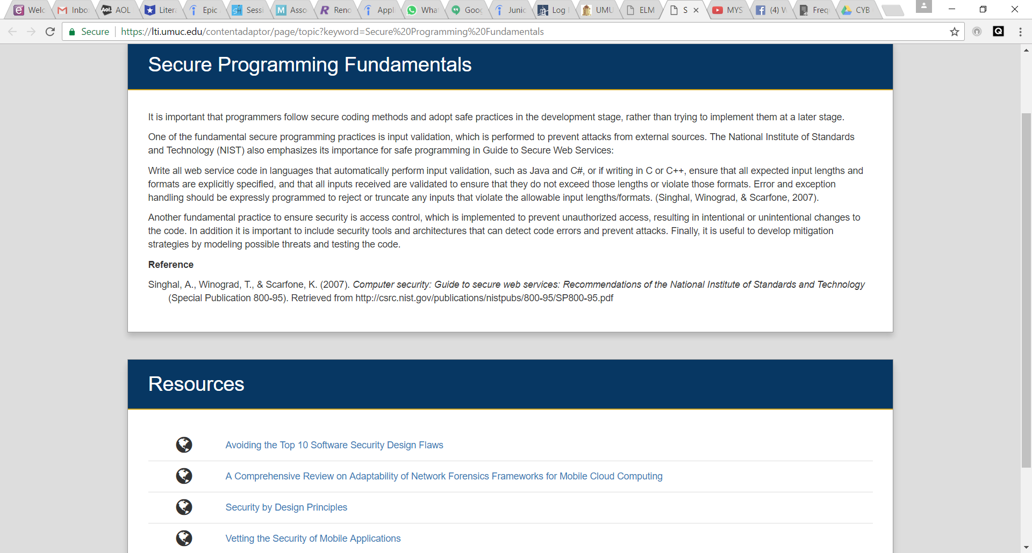
Task: Click the black Q extension icon in toolbar
Action: [x=998, y=32]
